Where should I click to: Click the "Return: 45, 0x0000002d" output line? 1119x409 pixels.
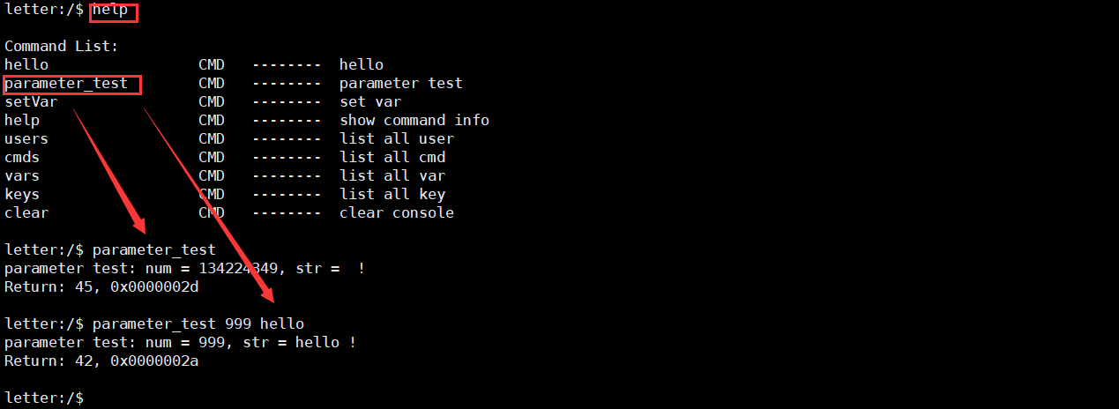[101, 286]
